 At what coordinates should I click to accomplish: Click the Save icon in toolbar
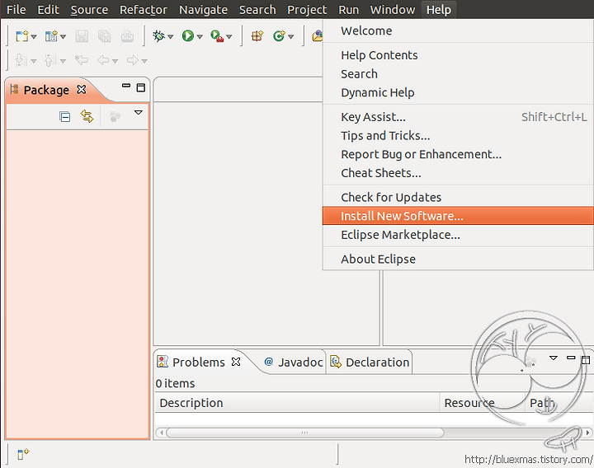82,36
